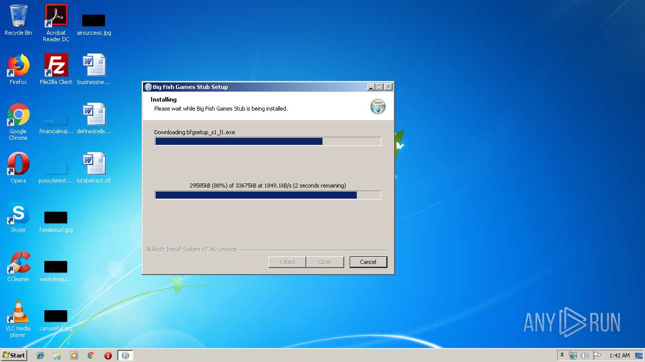The image size is (645, 362).
Task: Show hidden system tray icons arrow
Action: [562, 355]
